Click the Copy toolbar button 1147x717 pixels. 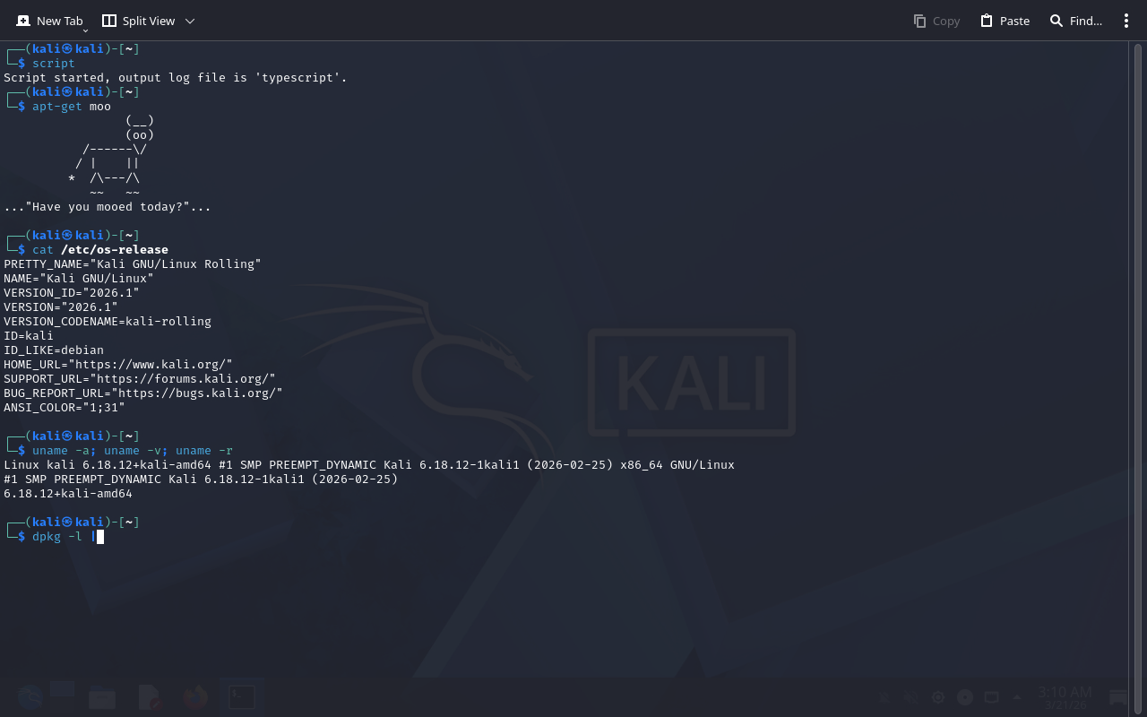[936, 21]
